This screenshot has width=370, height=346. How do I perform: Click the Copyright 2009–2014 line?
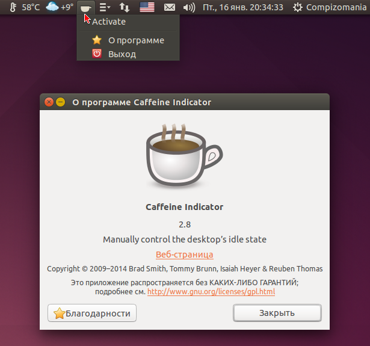click(x=185, y=269)
